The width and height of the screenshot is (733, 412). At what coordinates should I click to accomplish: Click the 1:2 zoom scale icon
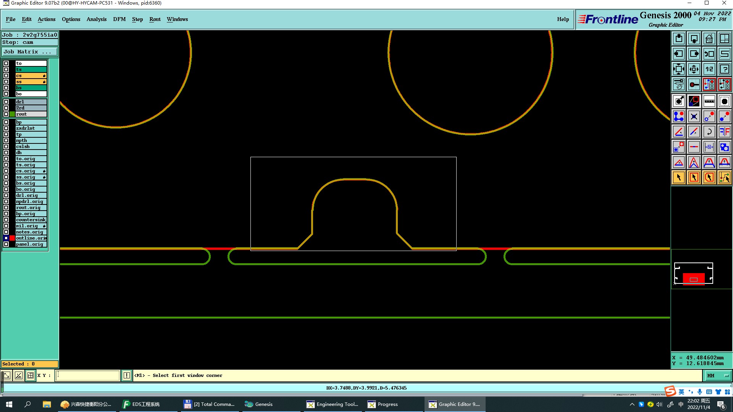[709, 69]
